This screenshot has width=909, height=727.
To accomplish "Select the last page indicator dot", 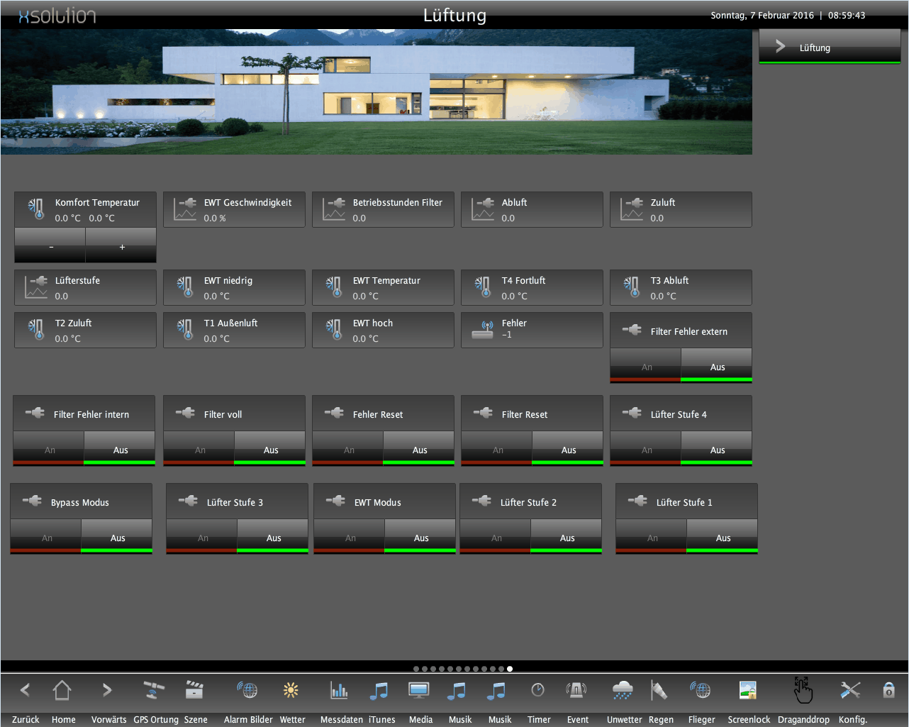I will [510, 668].
